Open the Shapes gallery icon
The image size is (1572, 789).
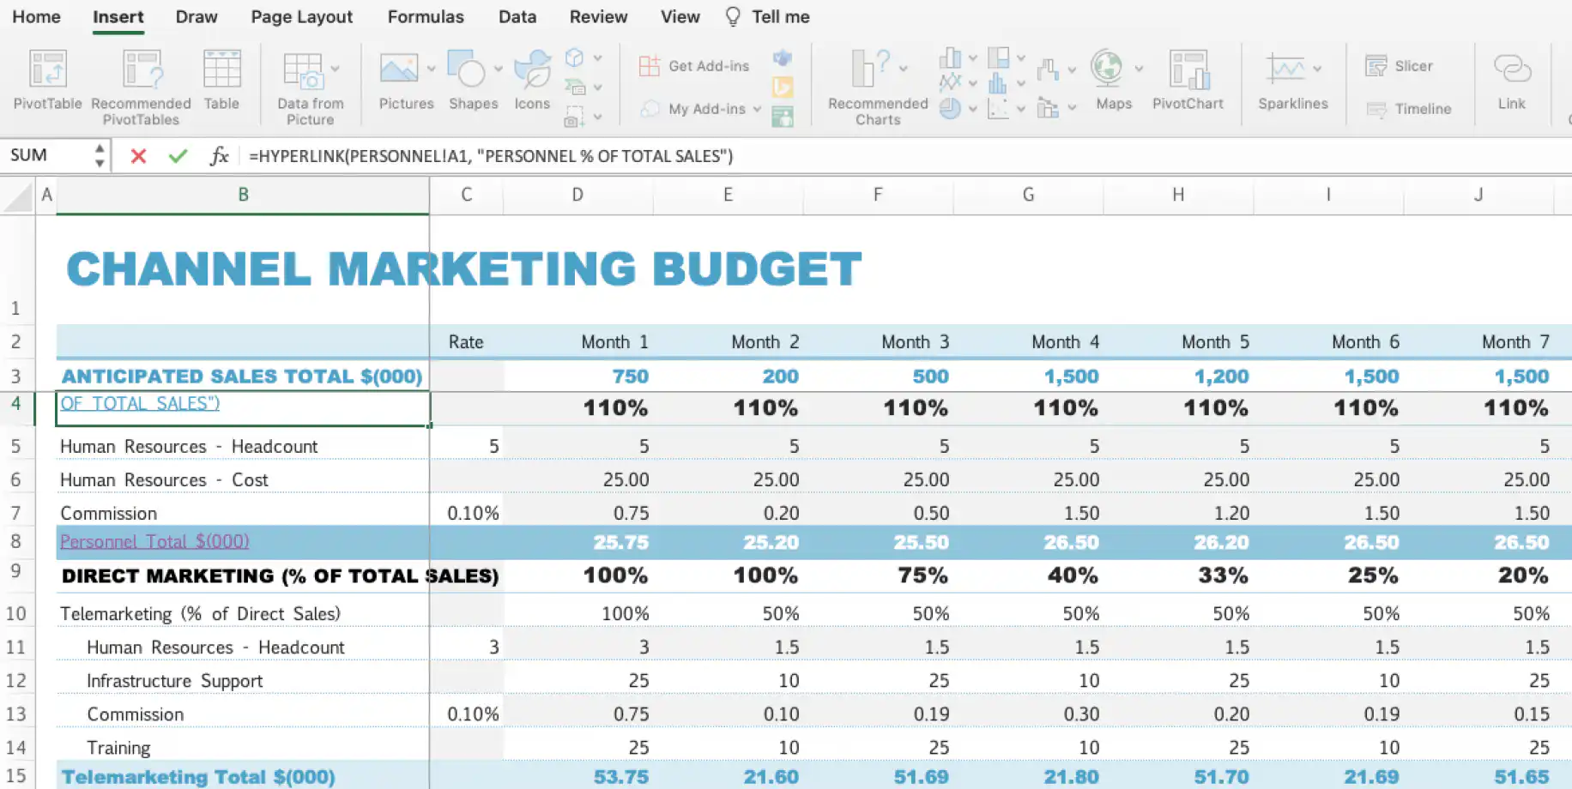467,69
